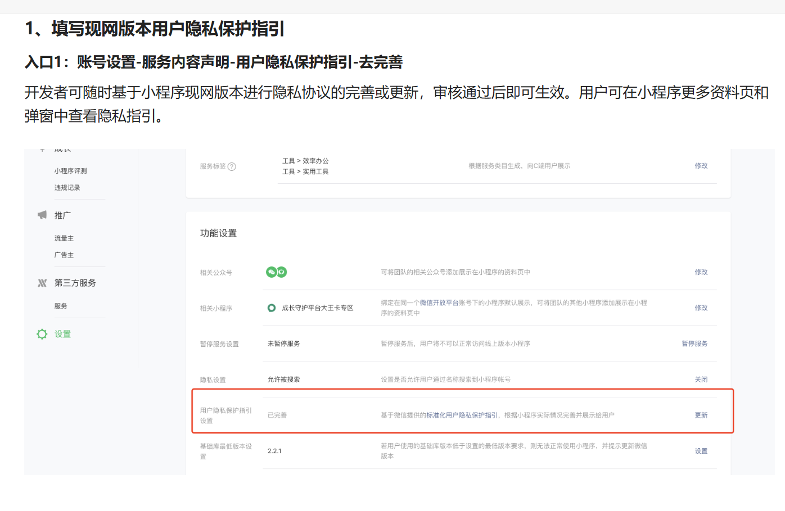Click the 功能设置 section heading
This screenshot has width=785, height=511.
pyautogui.click(x=219, y=233)
